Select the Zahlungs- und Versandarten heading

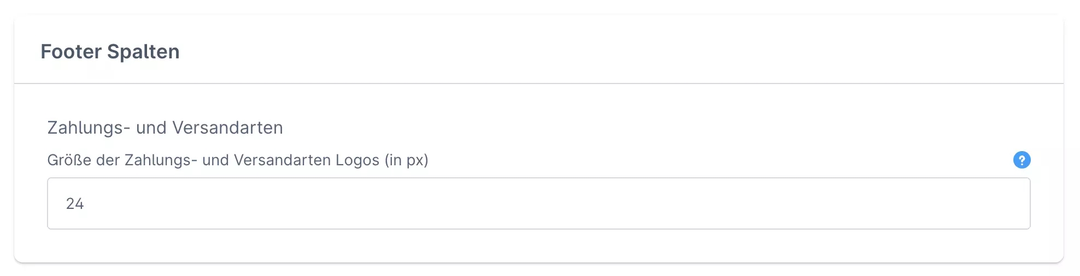pyautogui.click(x=165, y=128)
